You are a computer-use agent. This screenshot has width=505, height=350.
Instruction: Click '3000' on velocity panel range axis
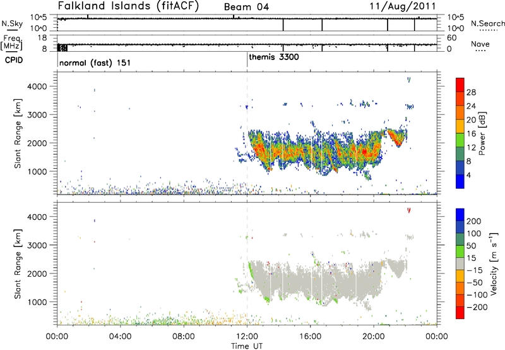point(37,245)
